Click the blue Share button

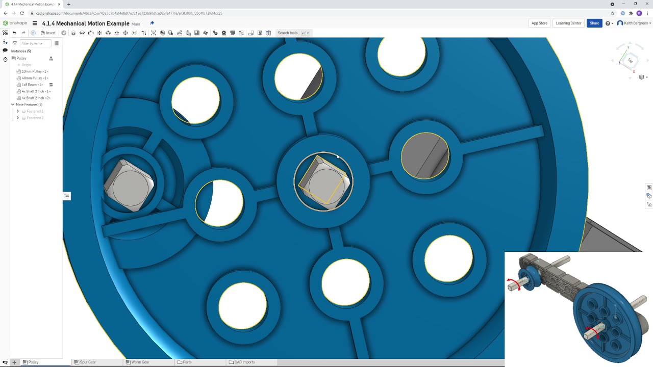(x=594, y=23)
